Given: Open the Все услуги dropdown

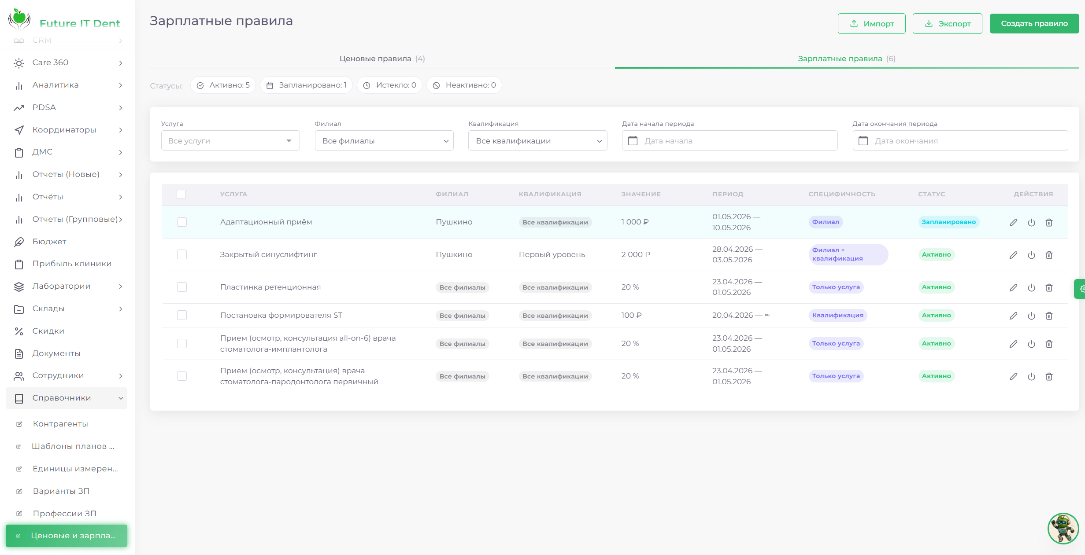Looking at the screenshot, I should pyautogui.click(x=230, y=140).
